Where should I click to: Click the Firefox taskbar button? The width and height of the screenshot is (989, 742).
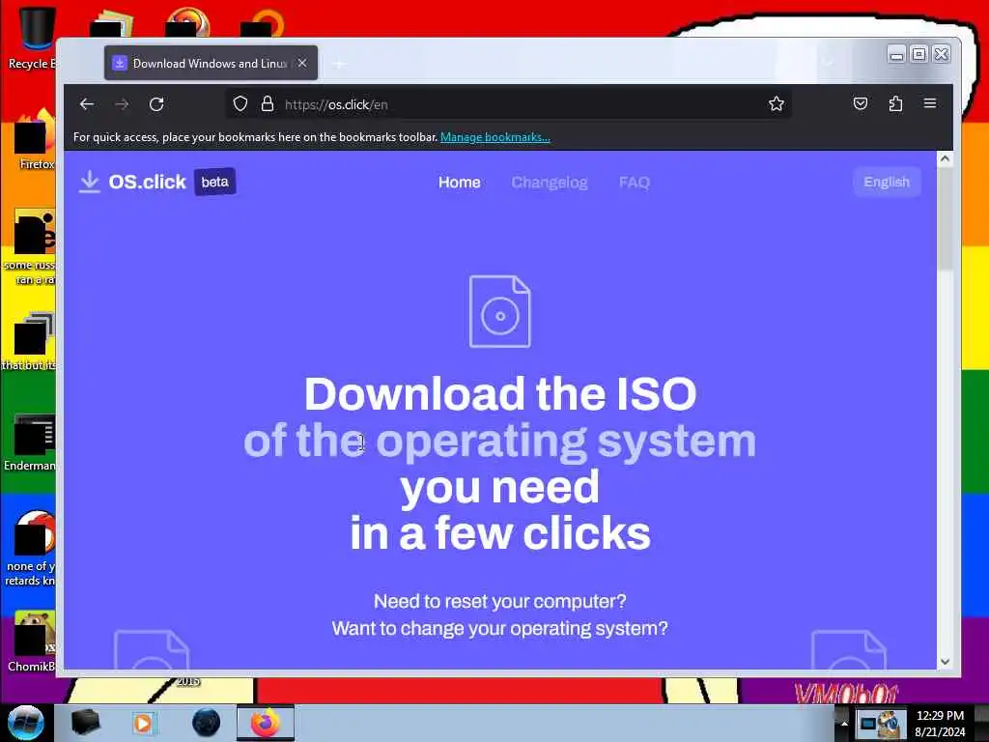tap(266, 723)
